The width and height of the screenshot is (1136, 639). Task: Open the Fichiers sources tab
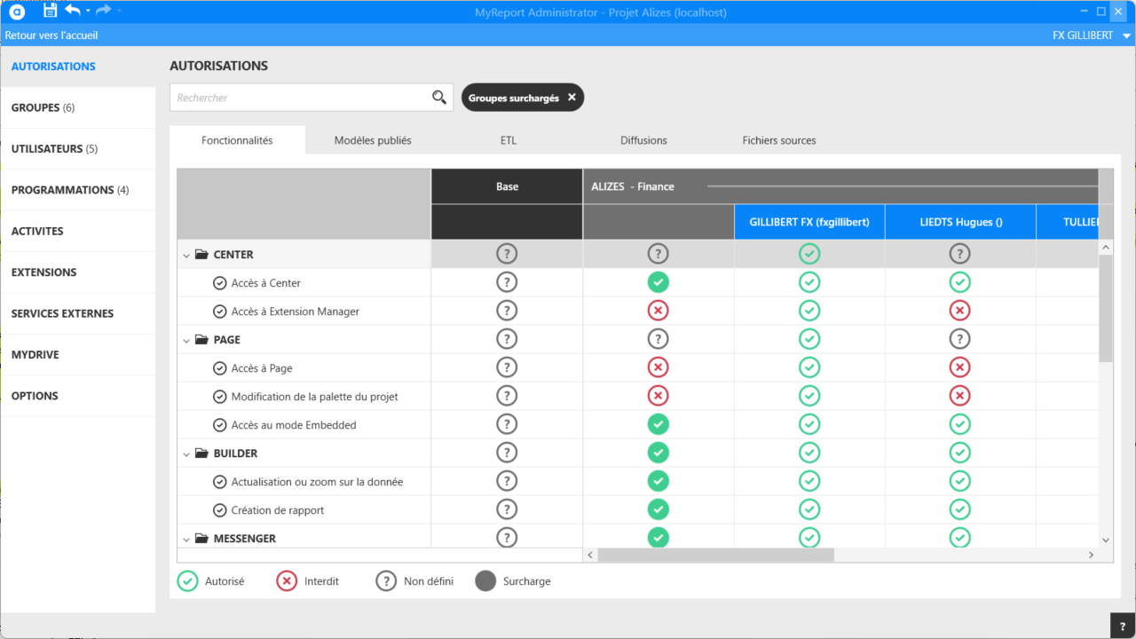778,140
